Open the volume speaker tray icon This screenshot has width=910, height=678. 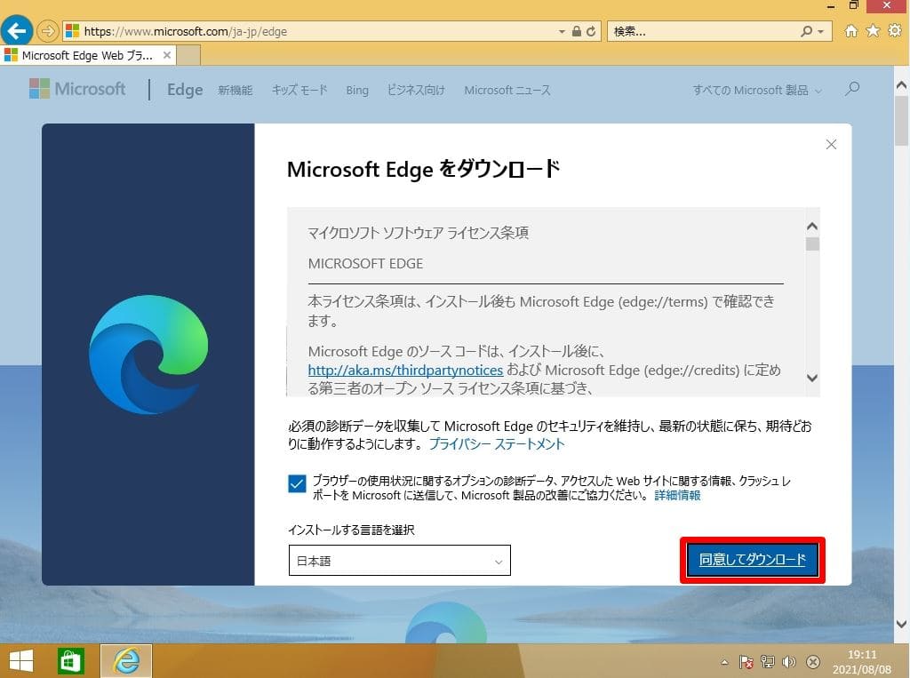point(789,662)
